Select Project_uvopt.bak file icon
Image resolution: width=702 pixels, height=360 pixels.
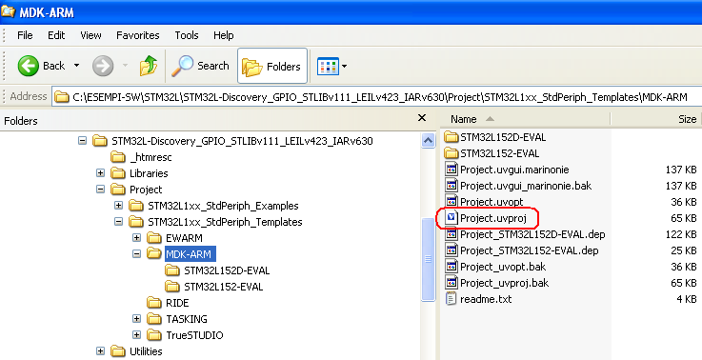(x=451, y=267)
